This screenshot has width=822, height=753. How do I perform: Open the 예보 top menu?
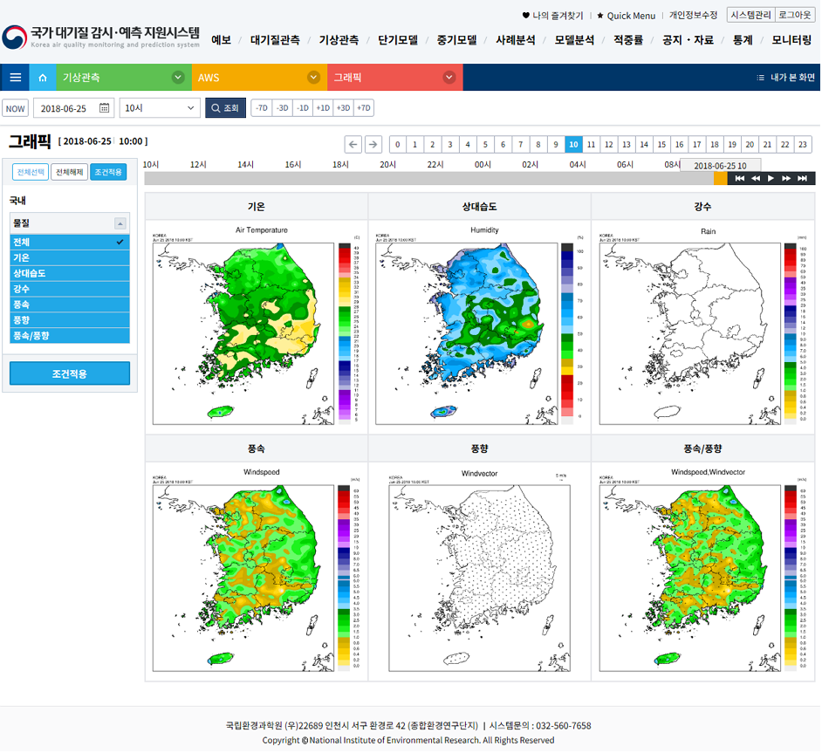[222, 40]
